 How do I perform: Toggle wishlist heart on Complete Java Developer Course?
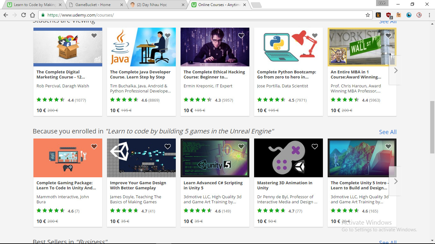coord(168,36)
